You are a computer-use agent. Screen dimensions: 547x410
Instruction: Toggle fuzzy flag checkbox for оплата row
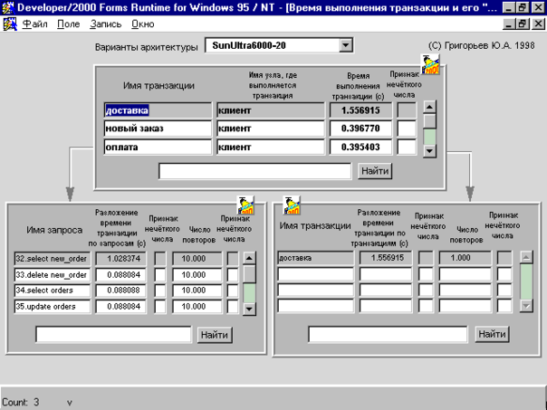click(x=407, y=148)
